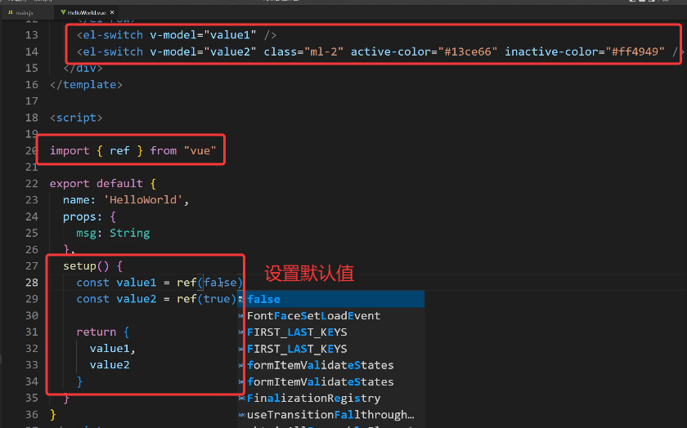Click the inactive-color="#ff4949" attribute

pos(585,51)
